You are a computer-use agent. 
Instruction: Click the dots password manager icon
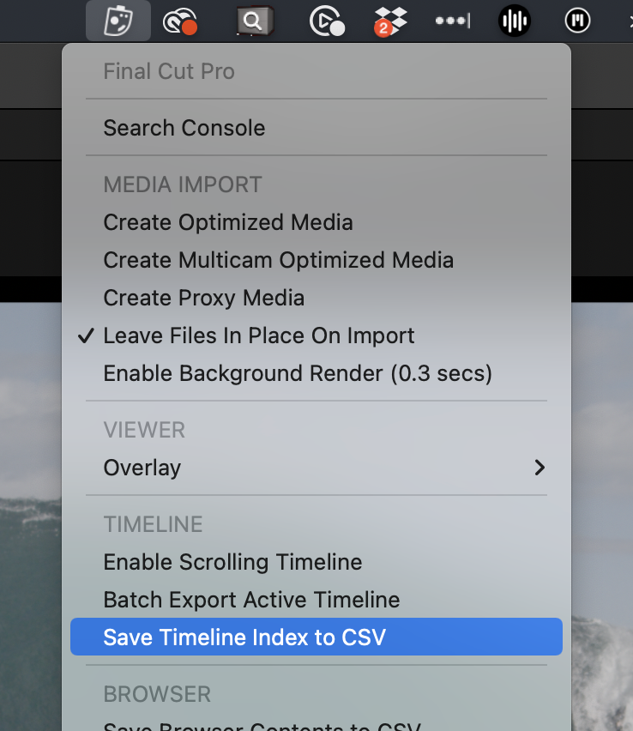point(452,21)
